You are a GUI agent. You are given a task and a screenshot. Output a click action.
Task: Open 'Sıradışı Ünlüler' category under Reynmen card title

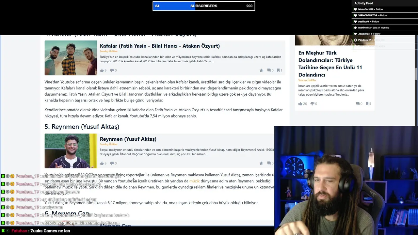(x=109, y=144)
